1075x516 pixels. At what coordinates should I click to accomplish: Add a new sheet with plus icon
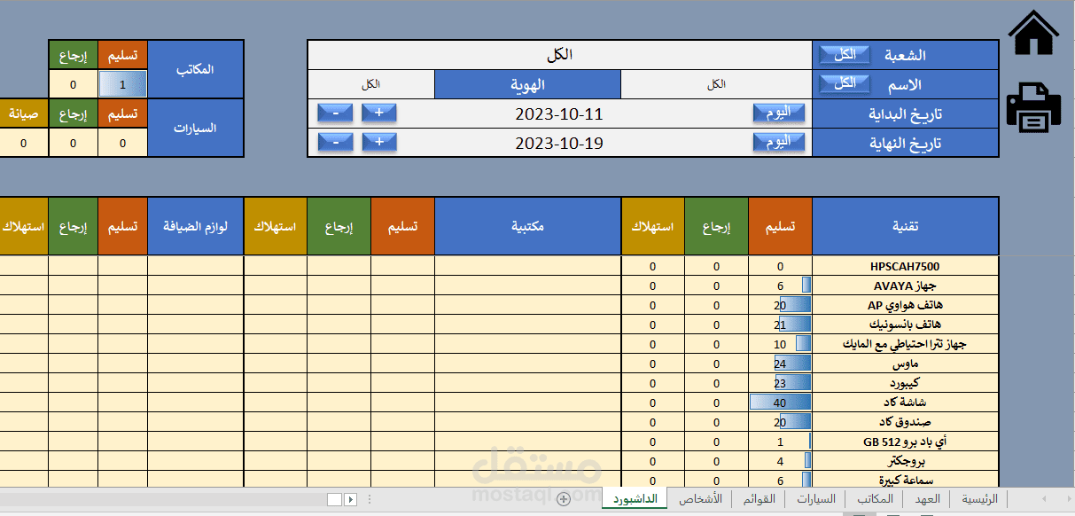563,499
